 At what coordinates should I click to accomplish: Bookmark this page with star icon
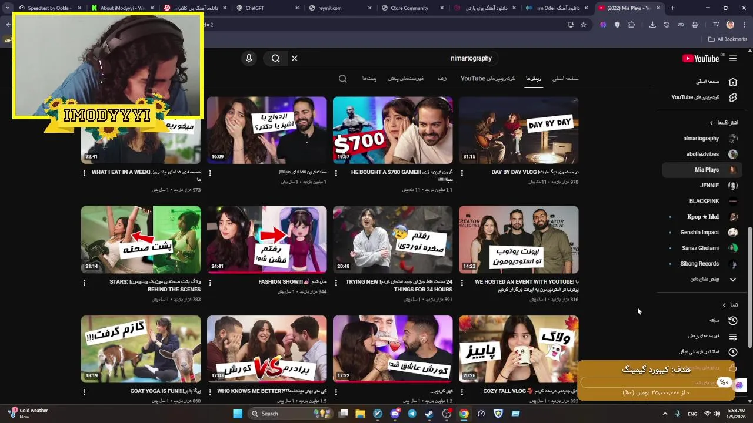pos(584,25)
